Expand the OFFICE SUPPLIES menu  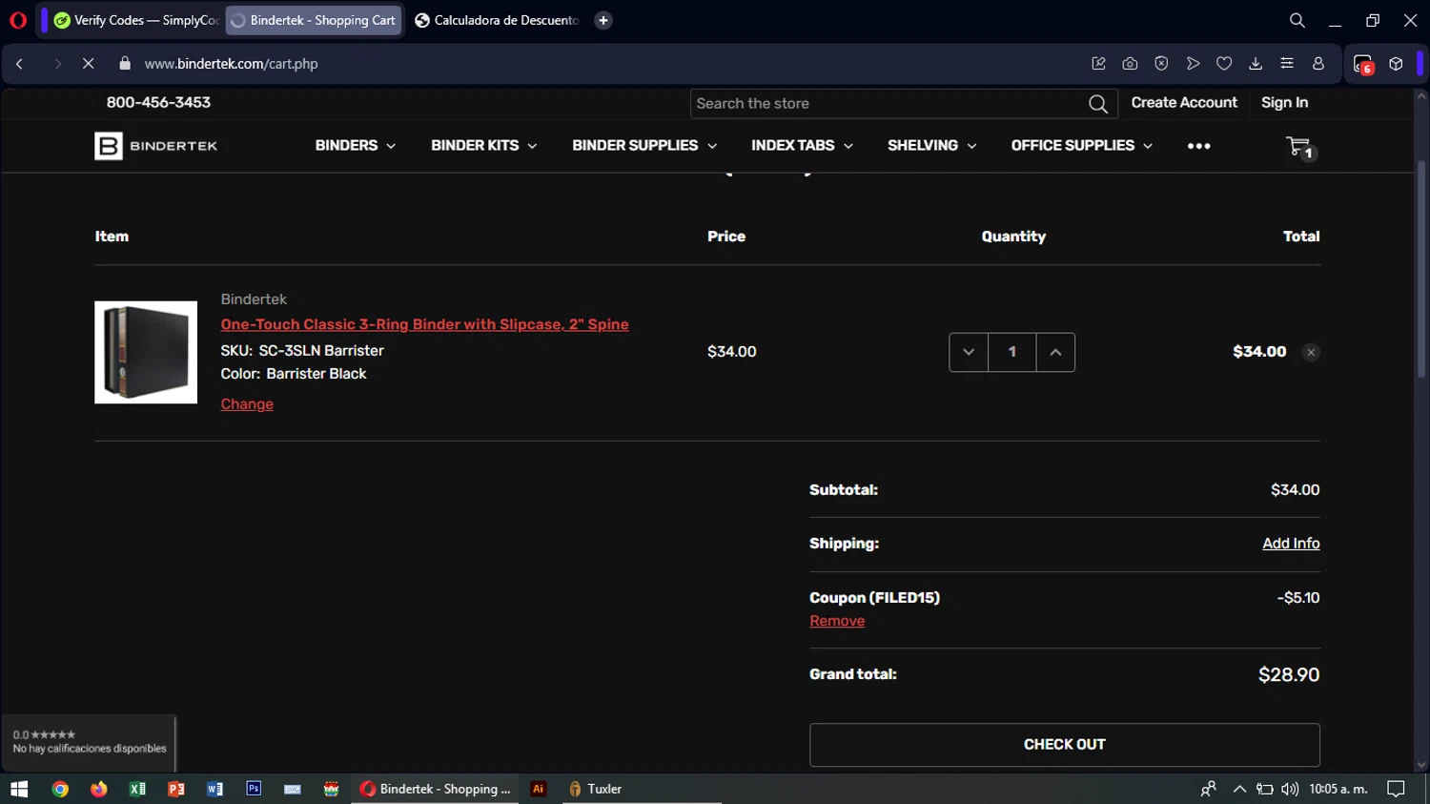click(x=1082, y=145)
